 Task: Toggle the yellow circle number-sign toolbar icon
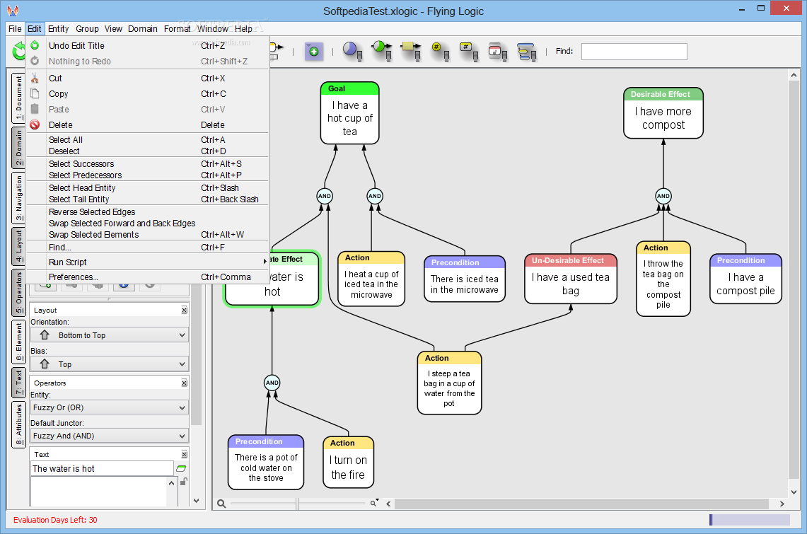click(440, 51)
